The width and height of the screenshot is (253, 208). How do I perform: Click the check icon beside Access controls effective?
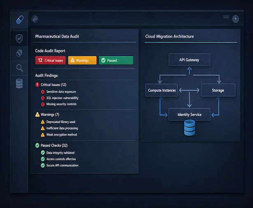point(43,159)
